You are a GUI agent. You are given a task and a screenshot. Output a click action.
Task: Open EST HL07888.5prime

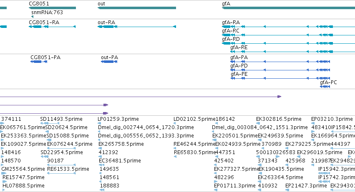(23, 186)
